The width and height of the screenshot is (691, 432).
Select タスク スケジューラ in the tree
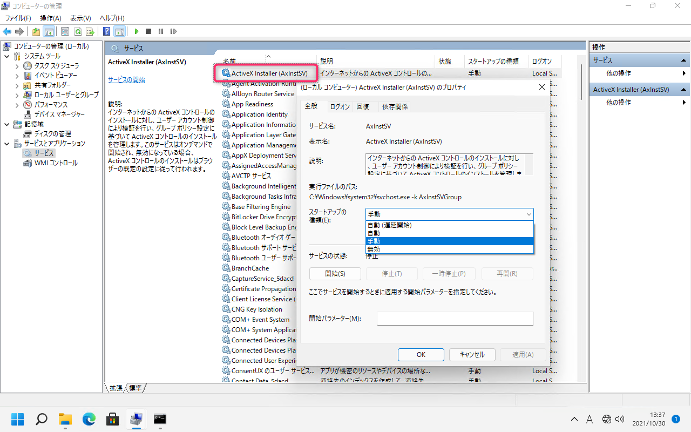[x=57, y=65]
